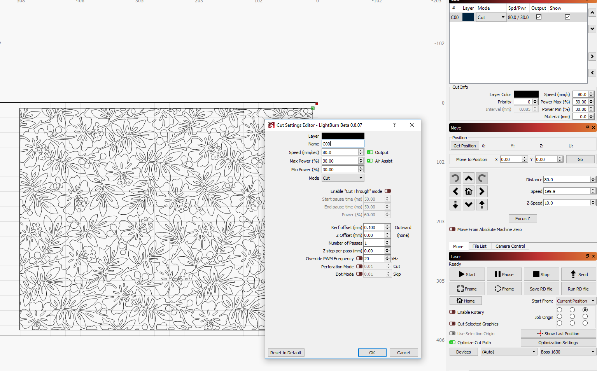Screen dimensions: 597x371
Task: Jog the laser up with the up arrow
Action: (469, 178)
